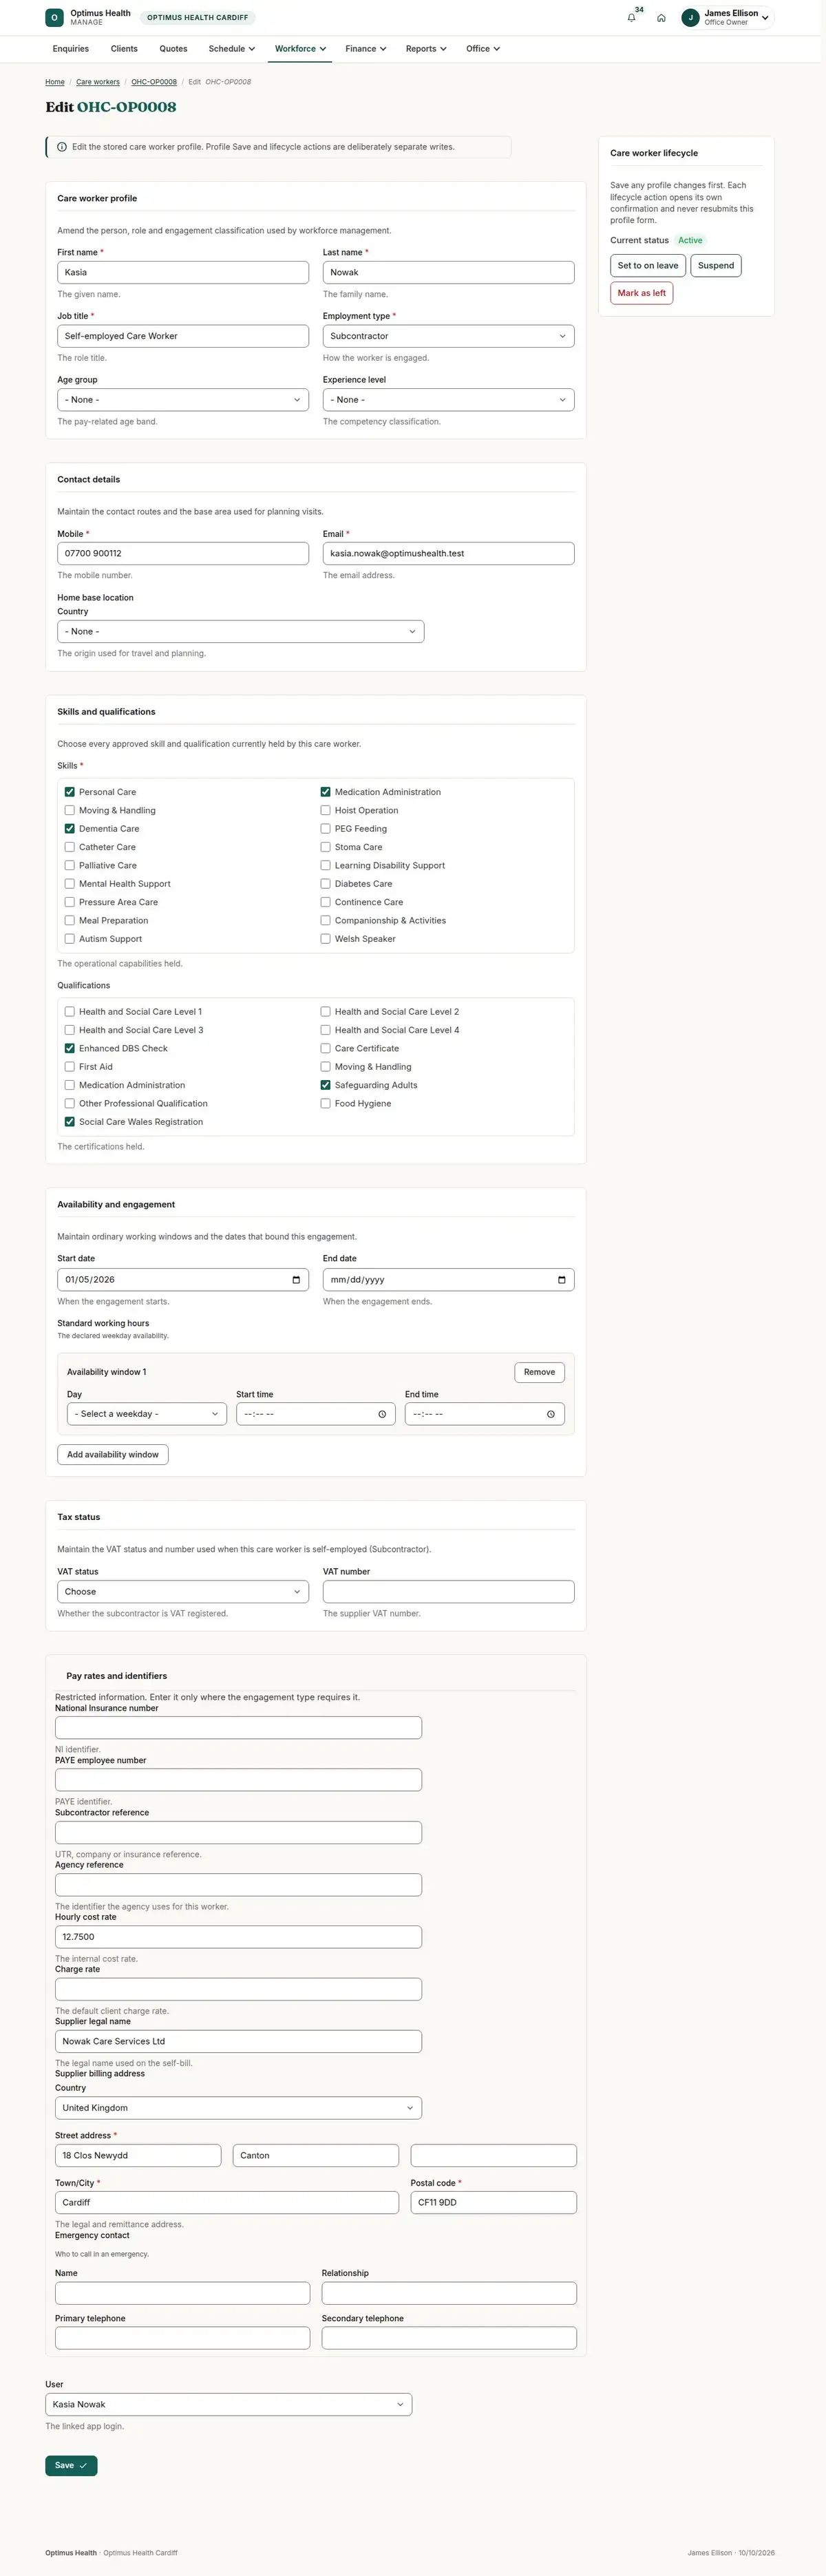The height and width of the screenshot is (2576, 826).
Task: Open the User dropdown showing Kasia Nowak
Action: click(229, 2404)
